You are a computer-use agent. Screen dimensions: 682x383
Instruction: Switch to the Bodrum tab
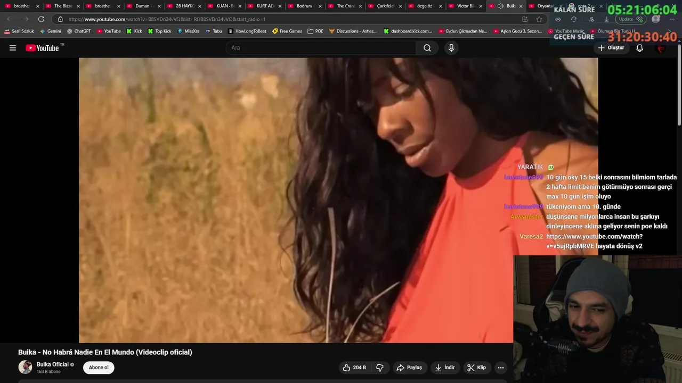[x=304, y=6]
